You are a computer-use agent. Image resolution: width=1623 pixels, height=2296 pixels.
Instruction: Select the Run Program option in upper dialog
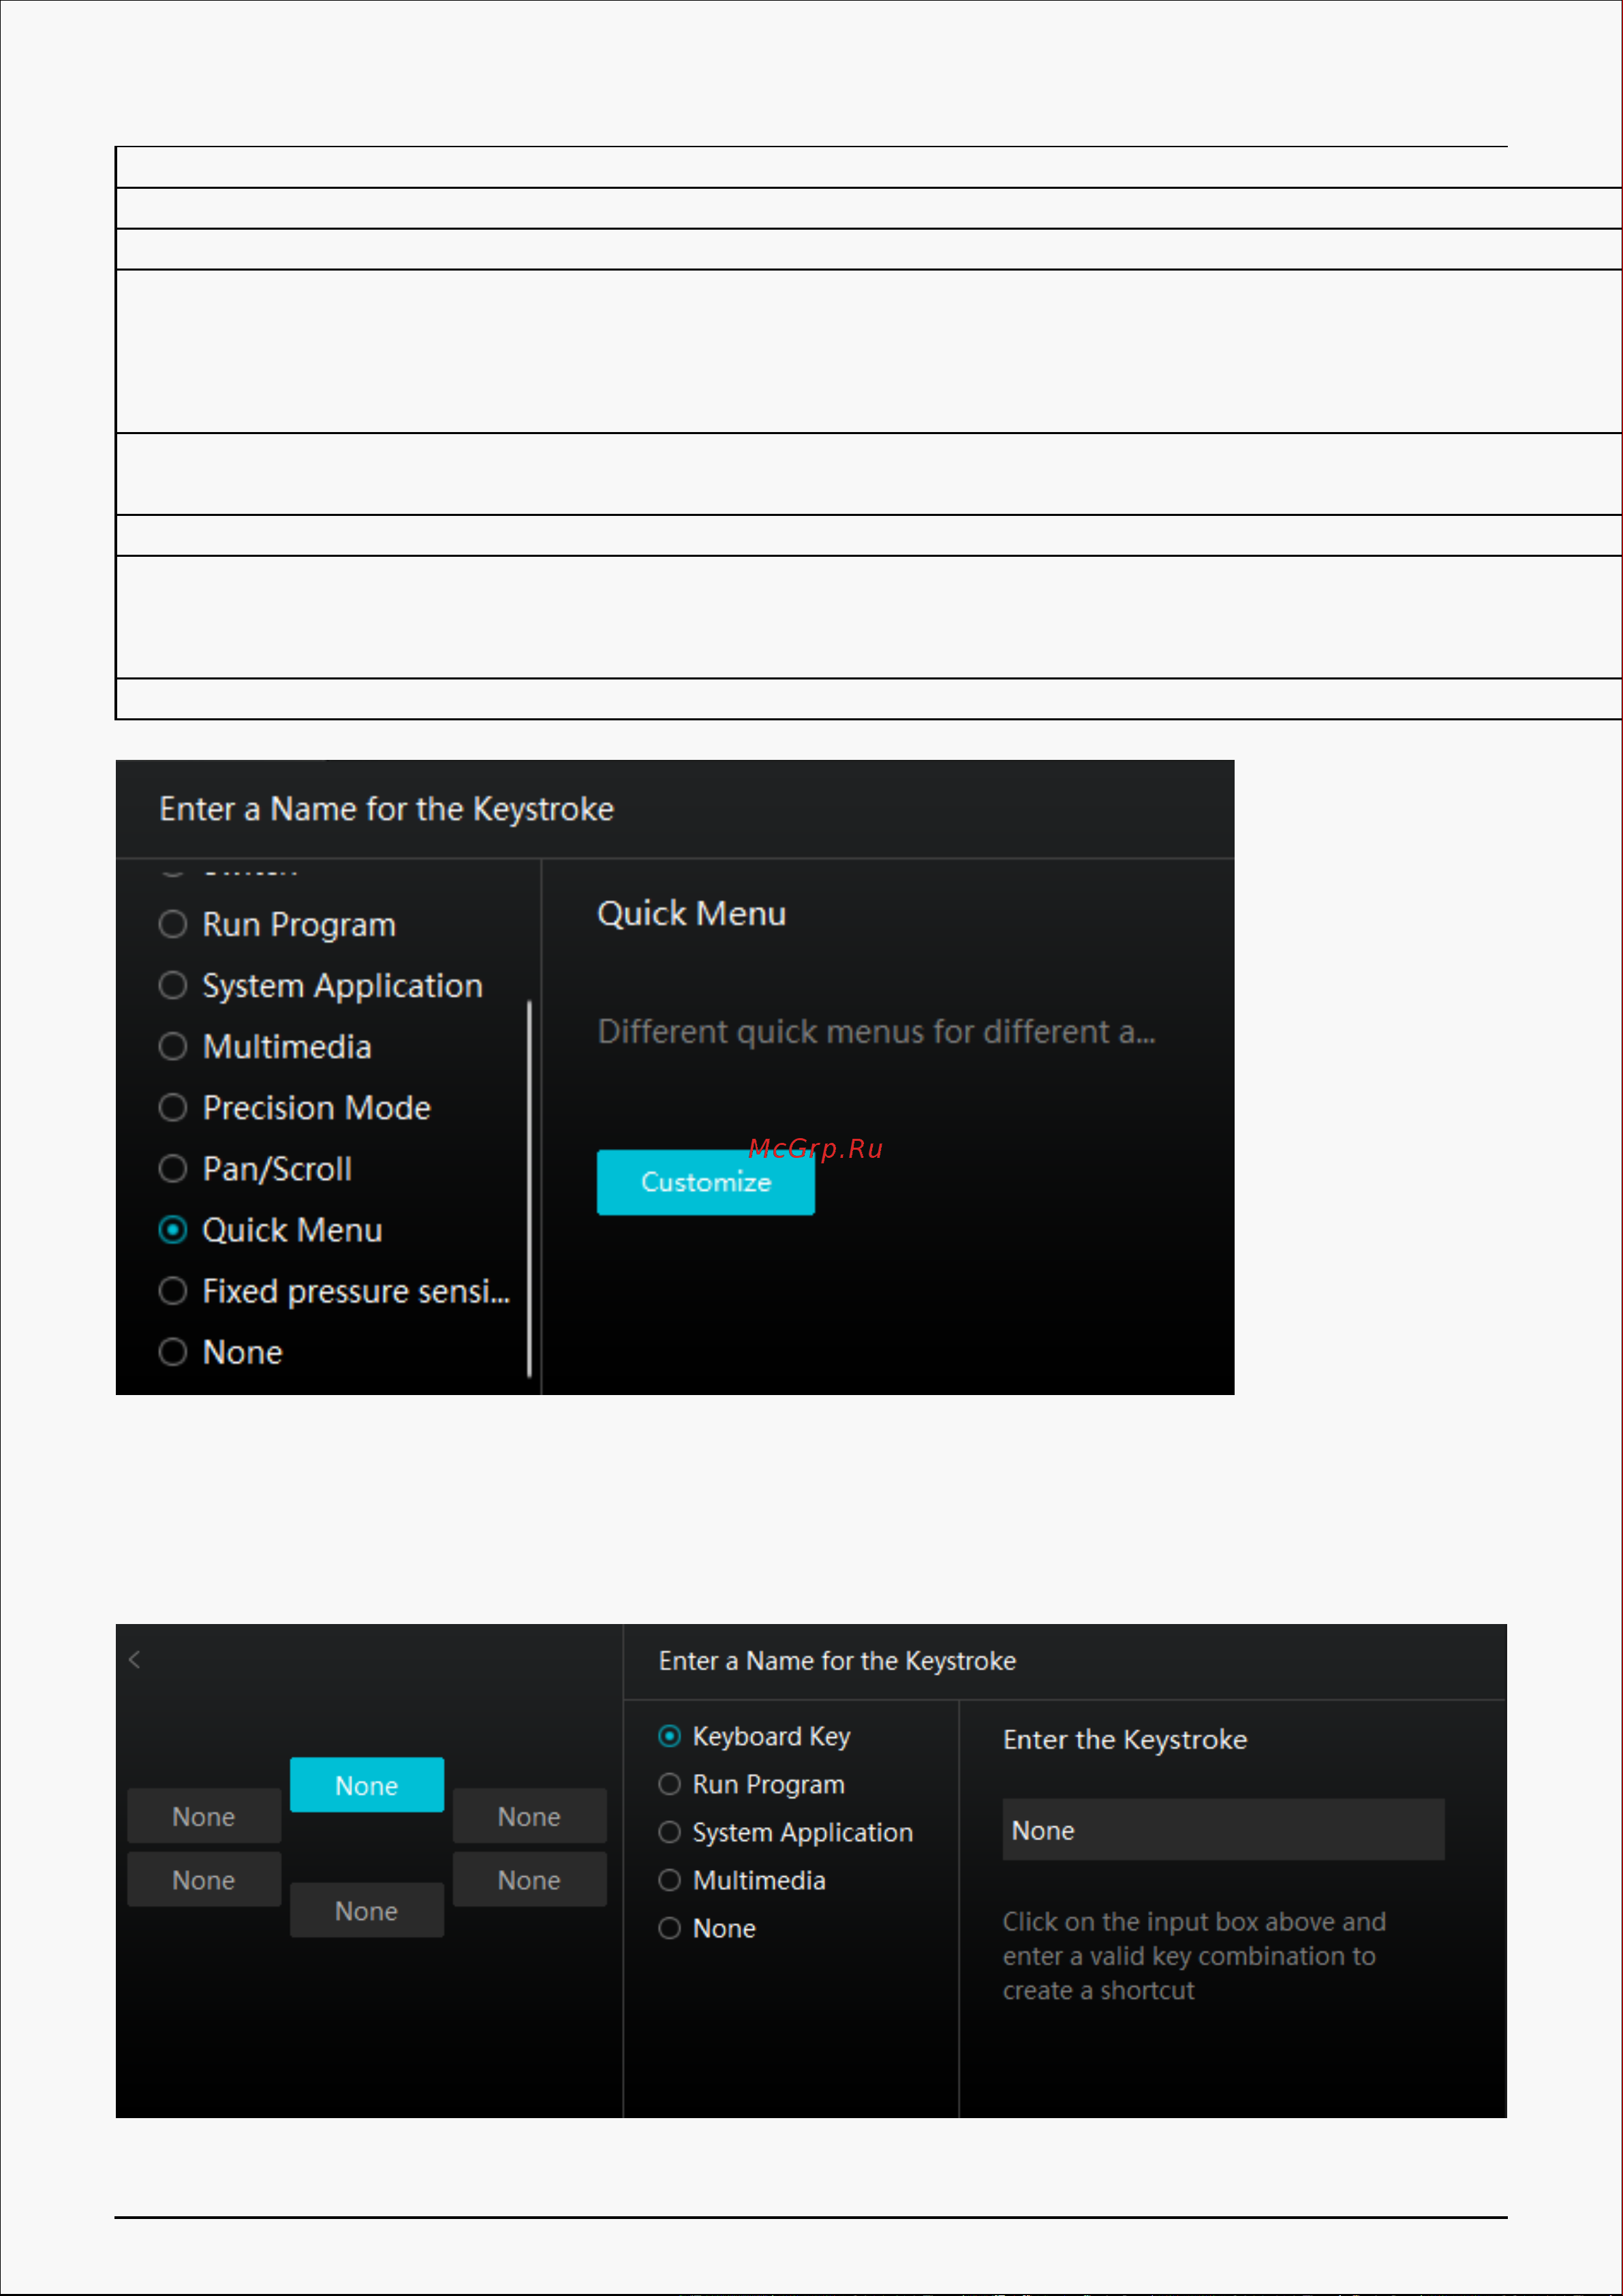point(277,925)
